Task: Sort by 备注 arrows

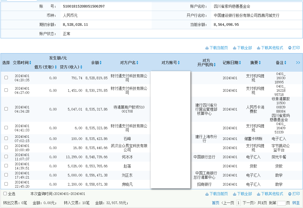Action: 285,63
